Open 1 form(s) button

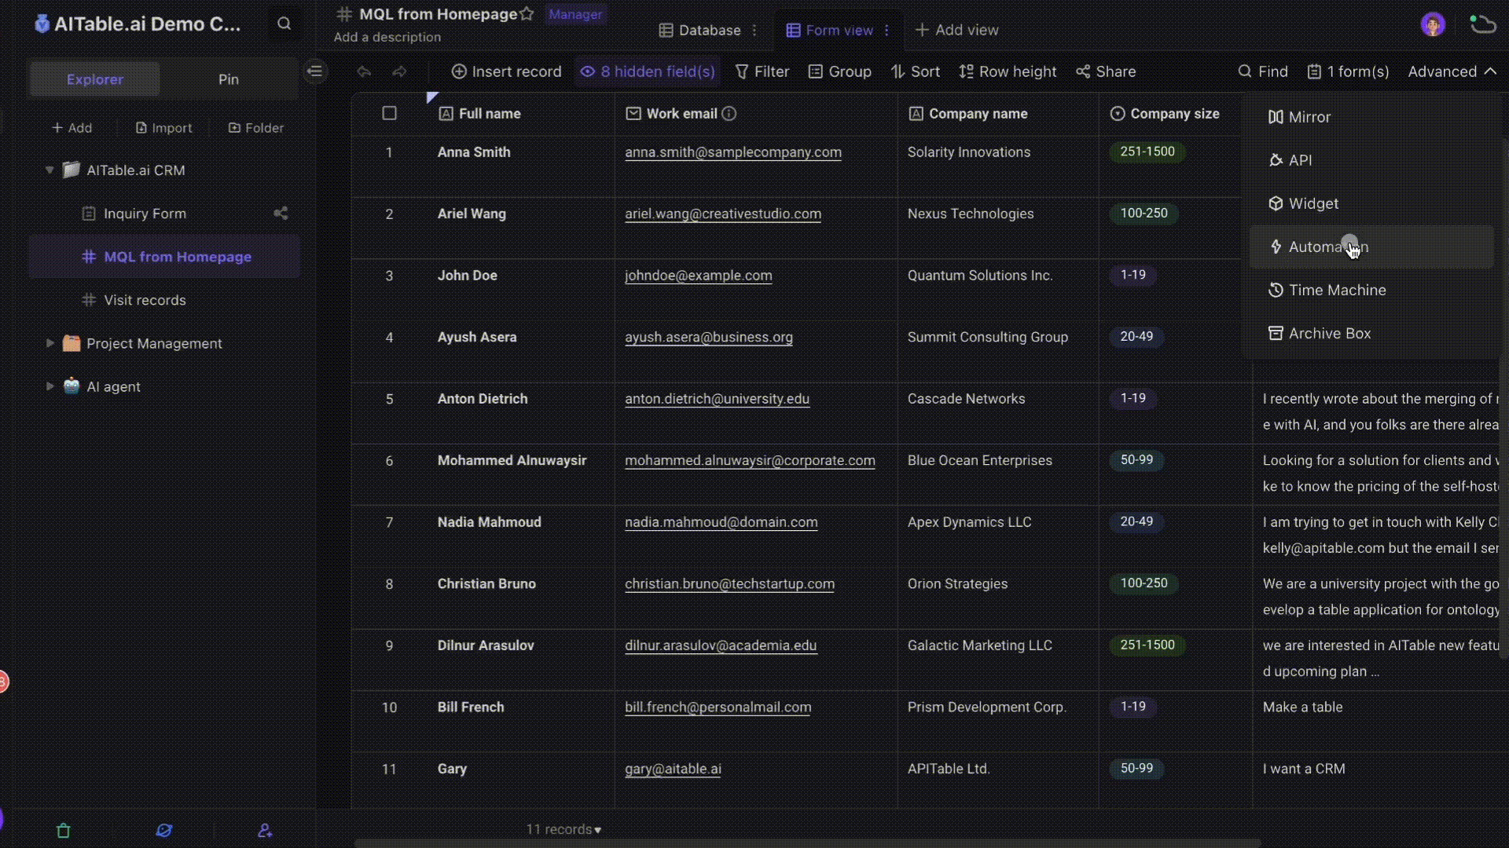(x=1348, y=71)
